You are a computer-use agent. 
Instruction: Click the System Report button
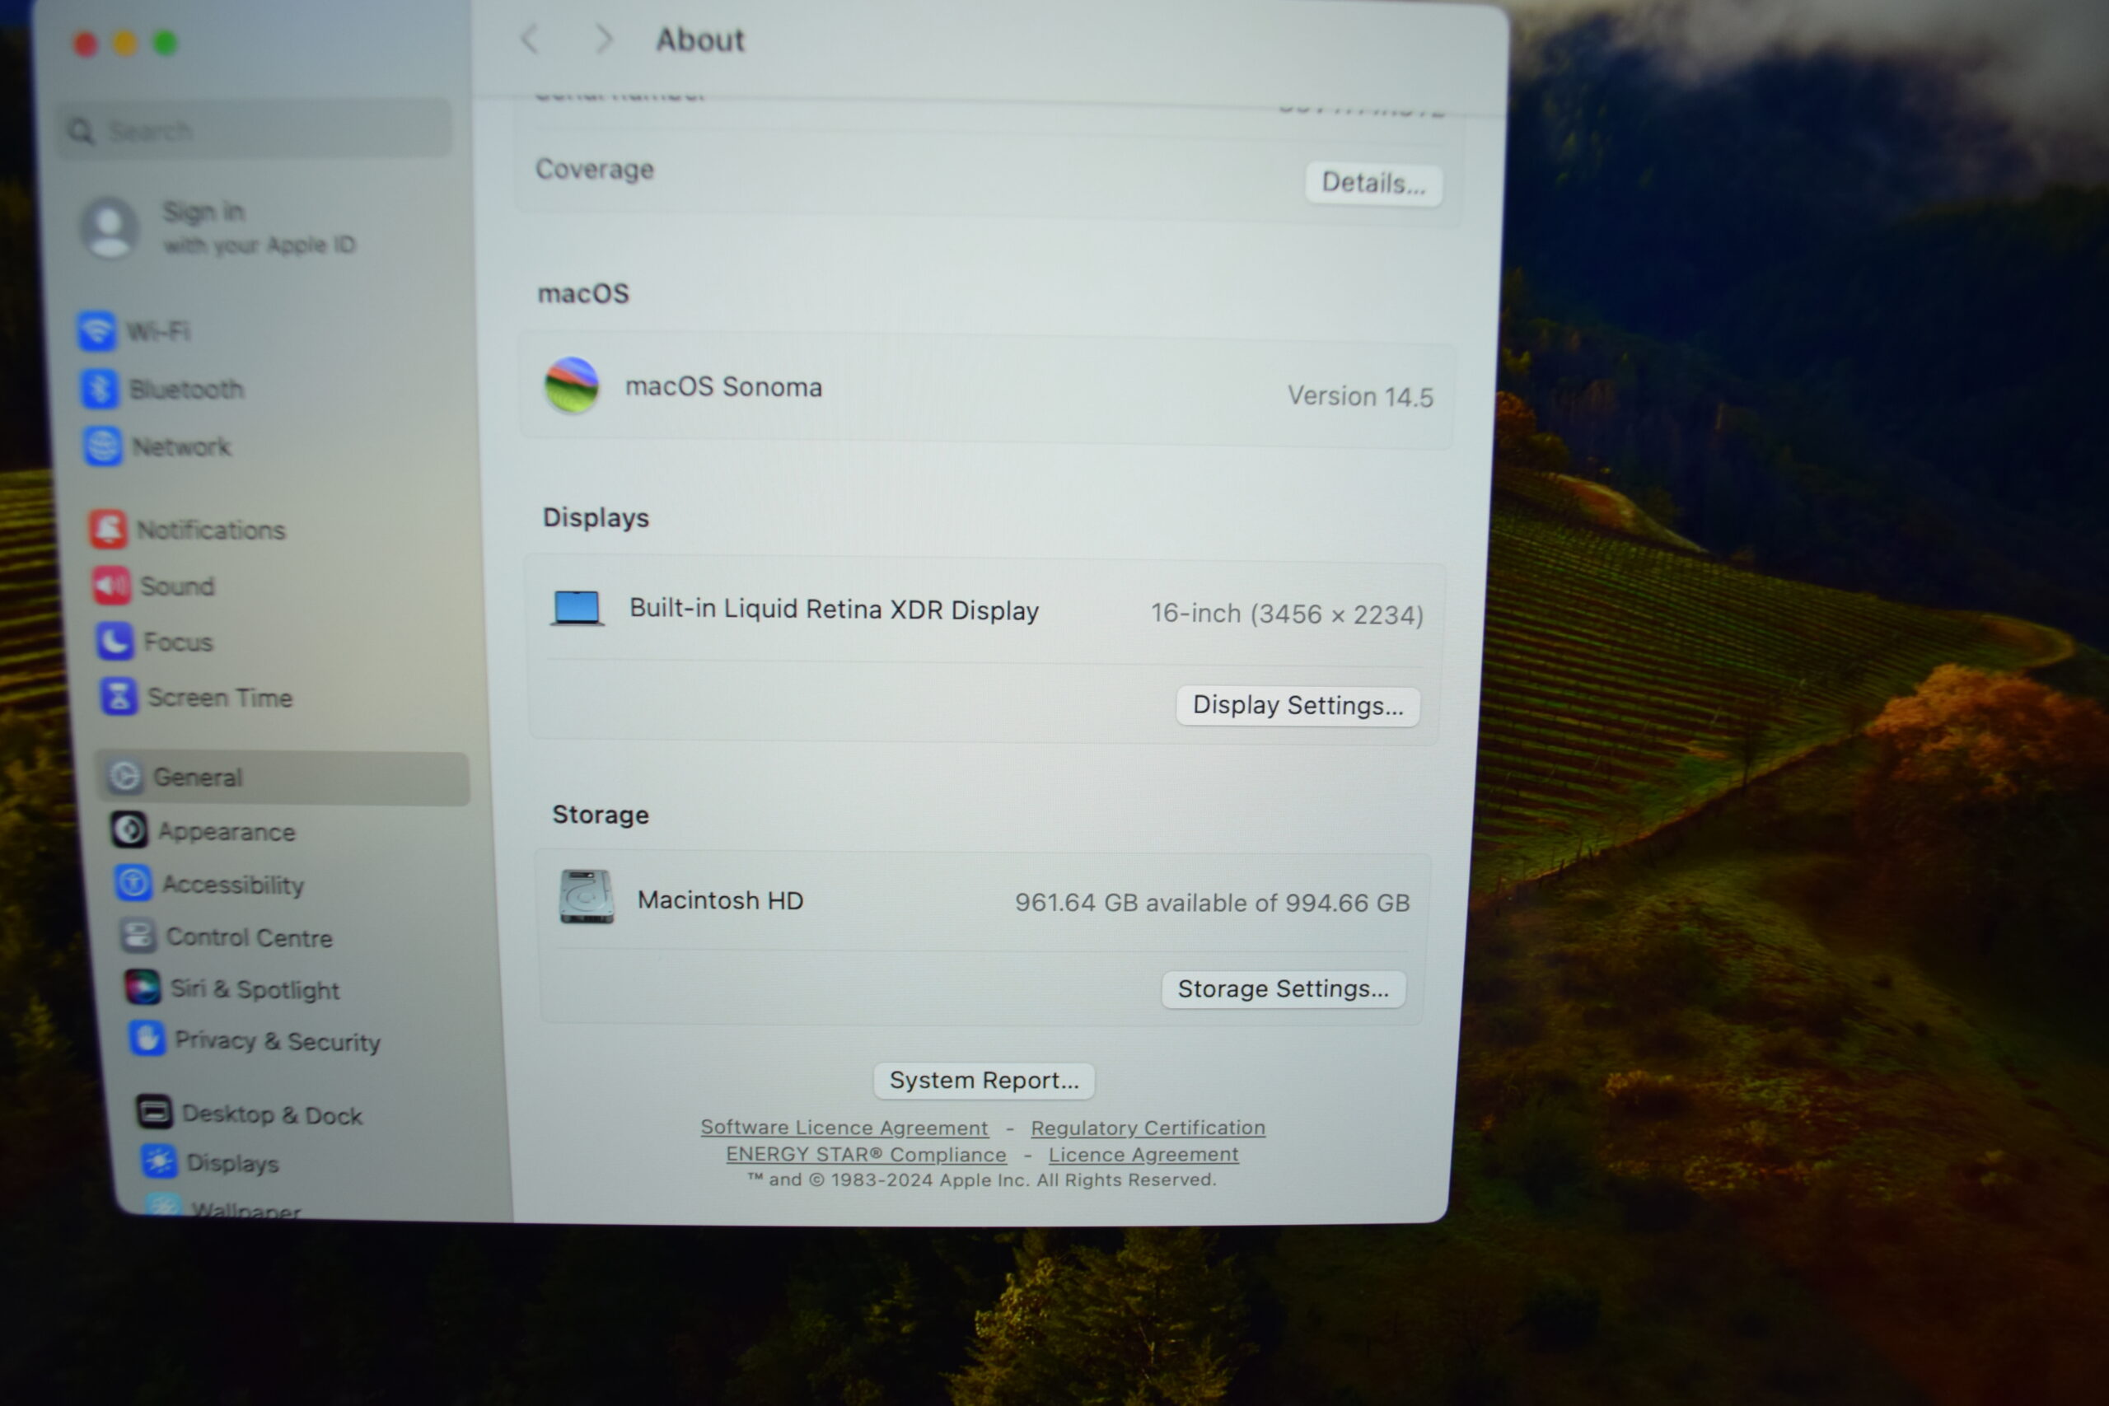pos(984,1081)
